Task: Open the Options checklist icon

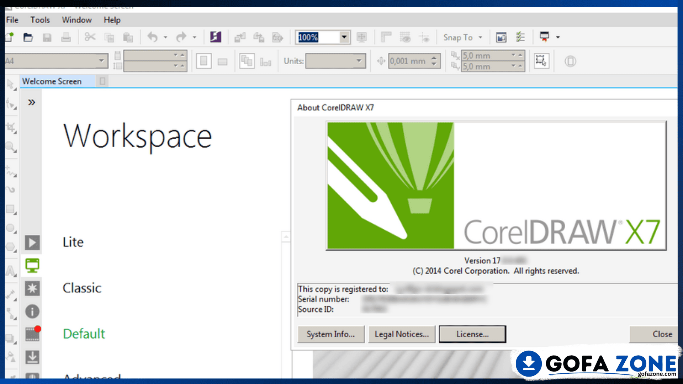Action: pos(520,37)
